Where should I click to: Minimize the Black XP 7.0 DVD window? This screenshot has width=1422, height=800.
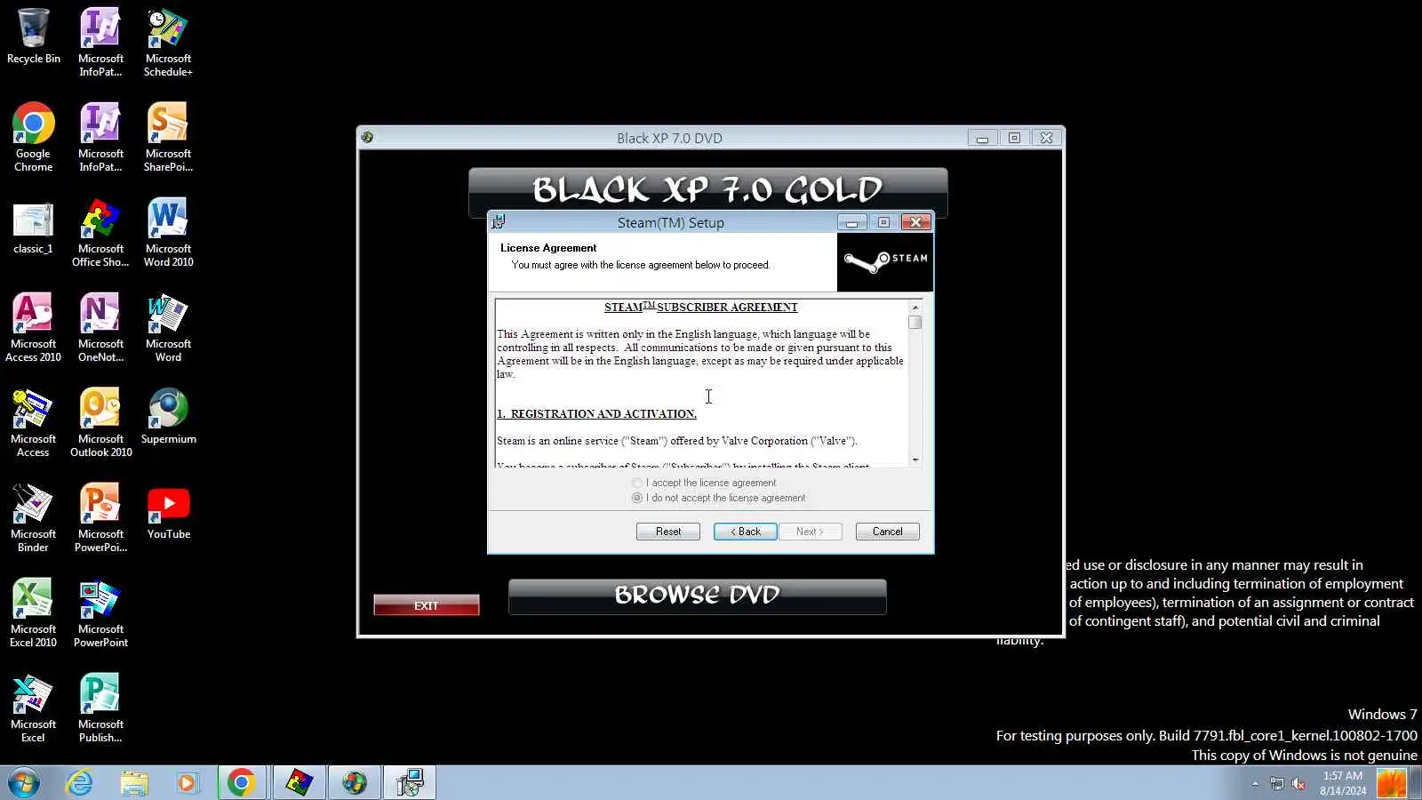(x=982, y=138)
